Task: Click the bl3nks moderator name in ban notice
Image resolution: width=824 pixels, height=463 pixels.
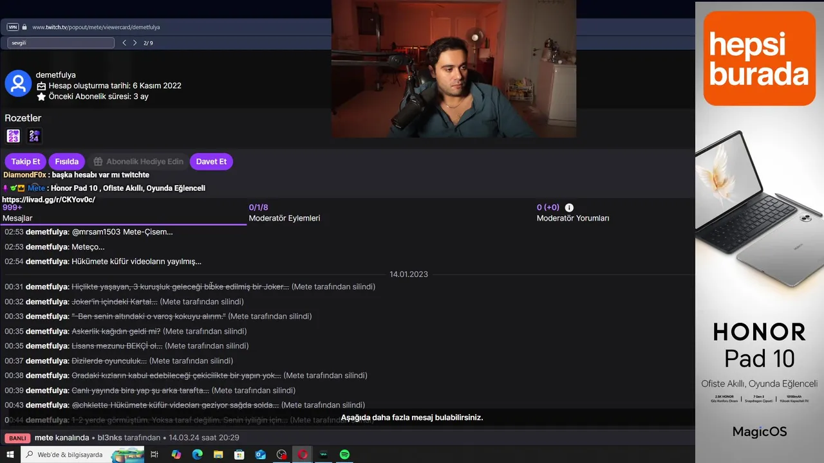Action: 109,438
